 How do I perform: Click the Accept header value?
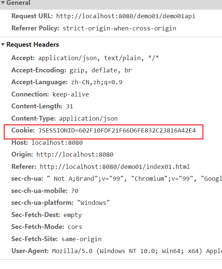pyautogui.click(x=99, y=58)
